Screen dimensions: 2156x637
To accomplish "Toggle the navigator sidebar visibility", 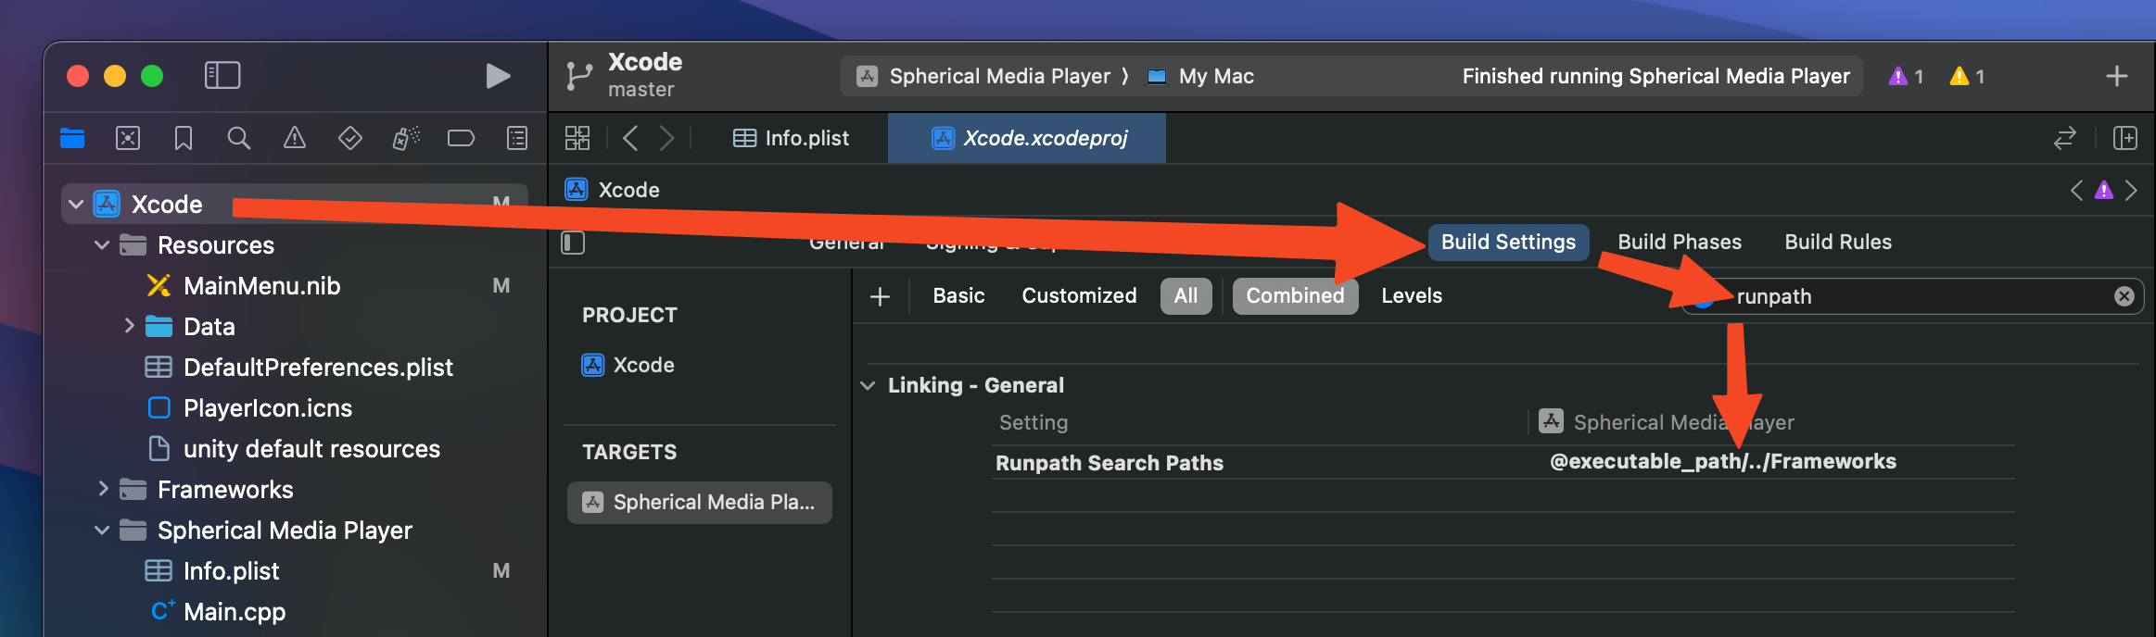I will [222, 76].
